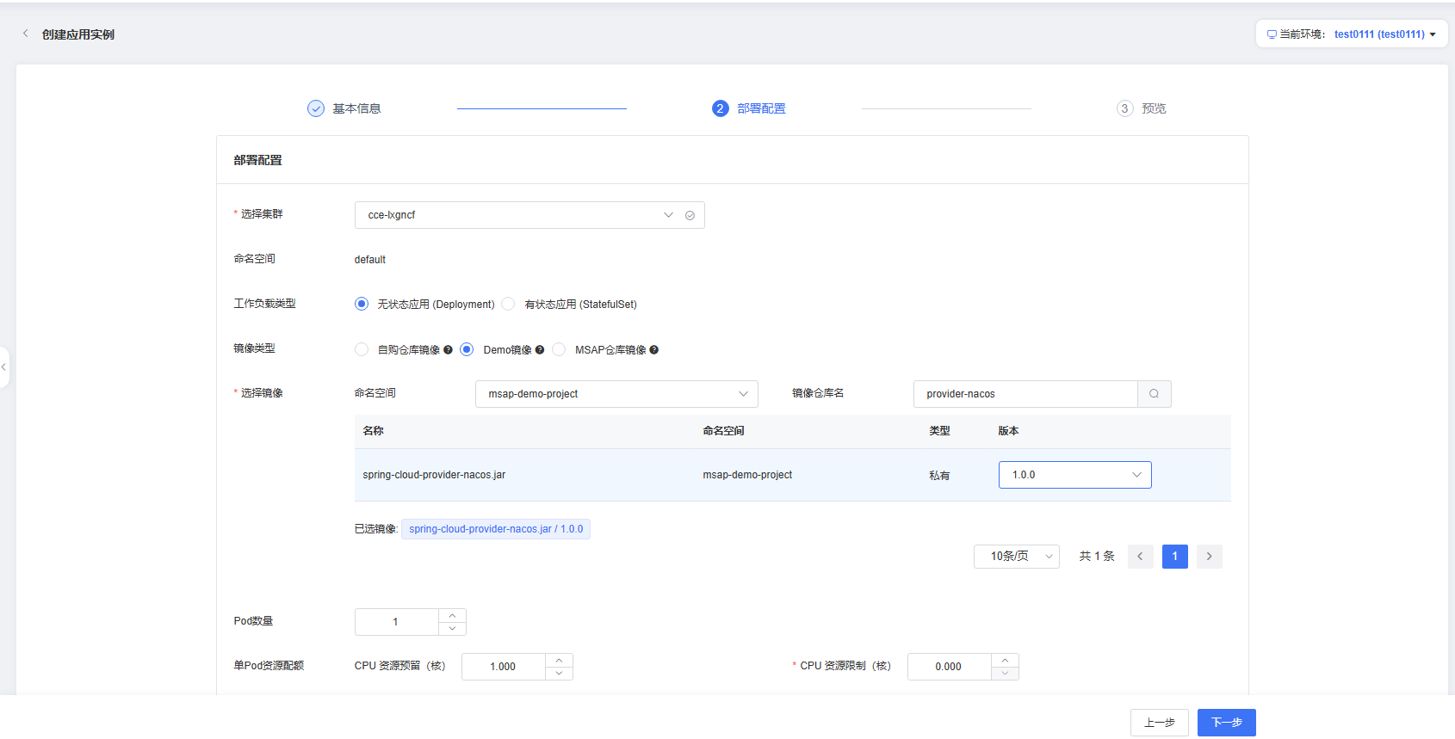1455x739 pixels.
Task: Click the 下一步 button
Action: (1226, 723)
